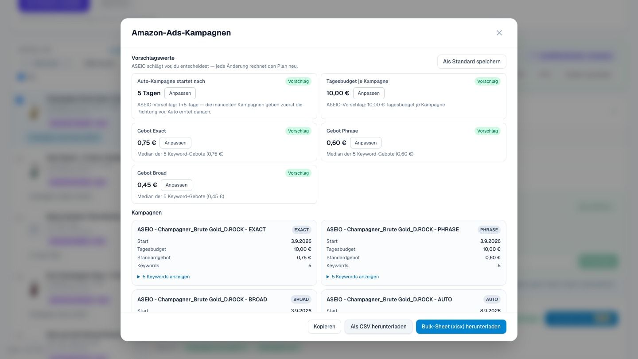Screen dimensions: 638x359
Task: Click the BROAD match-type badge
Action: 301,299
